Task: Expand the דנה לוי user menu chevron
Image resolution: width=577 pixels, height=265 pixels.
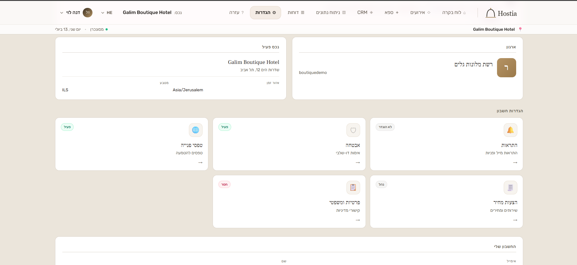Action: point(62,13)
